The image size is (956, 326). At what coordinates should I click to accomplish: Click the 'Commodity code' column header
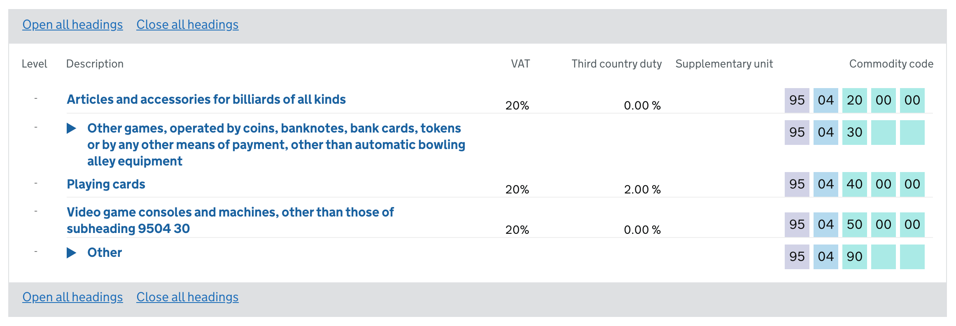coord(891,64)
